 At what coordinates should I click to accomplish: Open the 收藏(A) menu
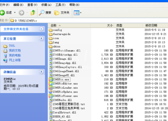click(x=46, y=5)
